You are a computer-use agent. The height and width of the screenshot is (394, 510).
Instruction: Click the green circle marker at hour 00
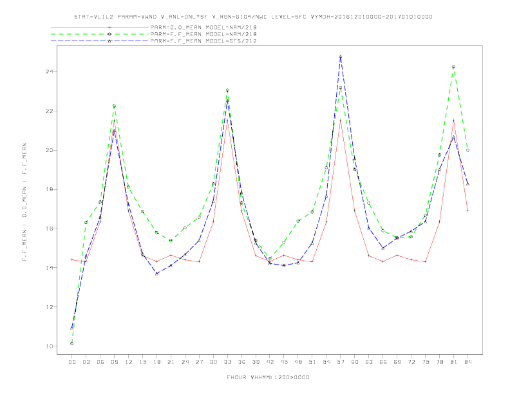(72, 343)
